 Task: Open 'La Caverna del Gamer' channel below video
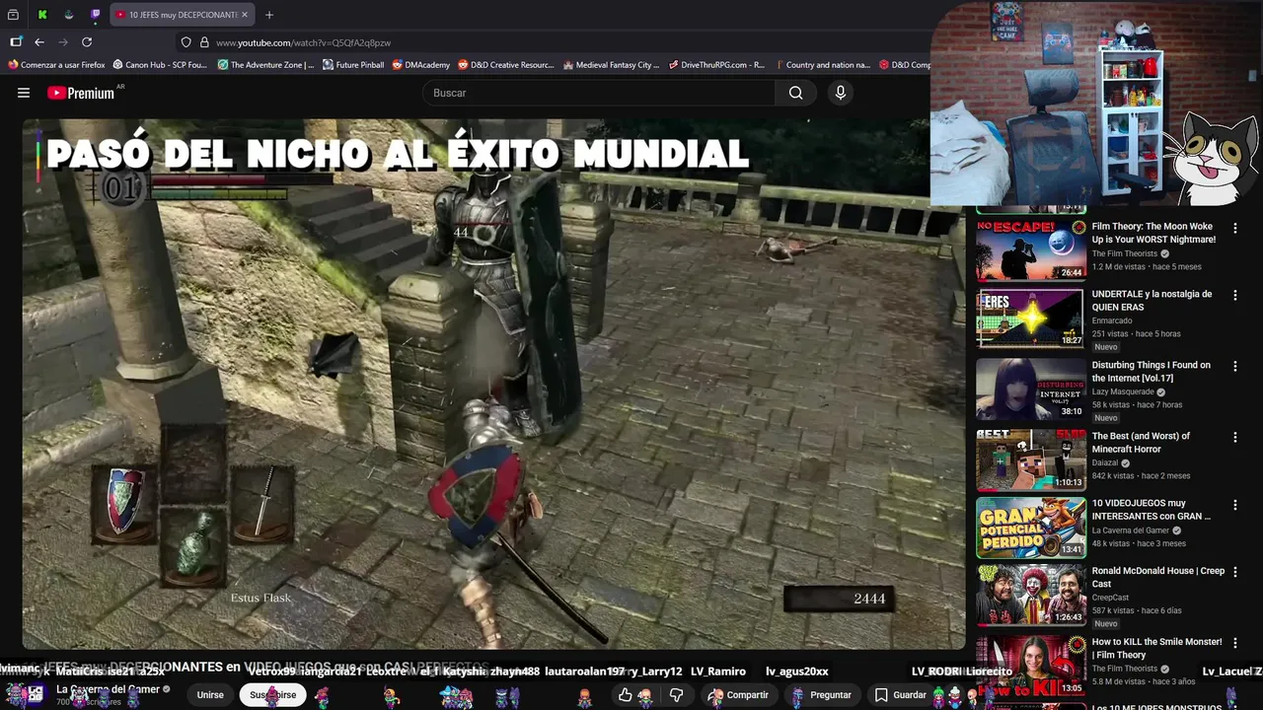click(x=108, y=689)
